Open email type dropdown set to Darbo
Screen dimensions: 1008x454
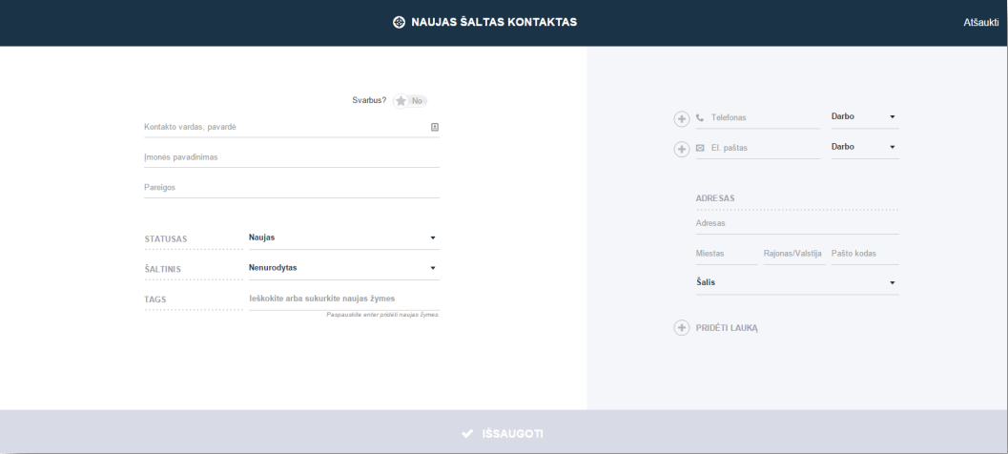point(865,147)
